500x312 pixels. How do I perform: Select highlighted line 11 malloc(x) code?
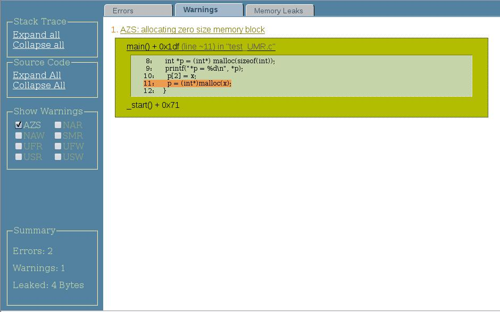pos(187,83)
